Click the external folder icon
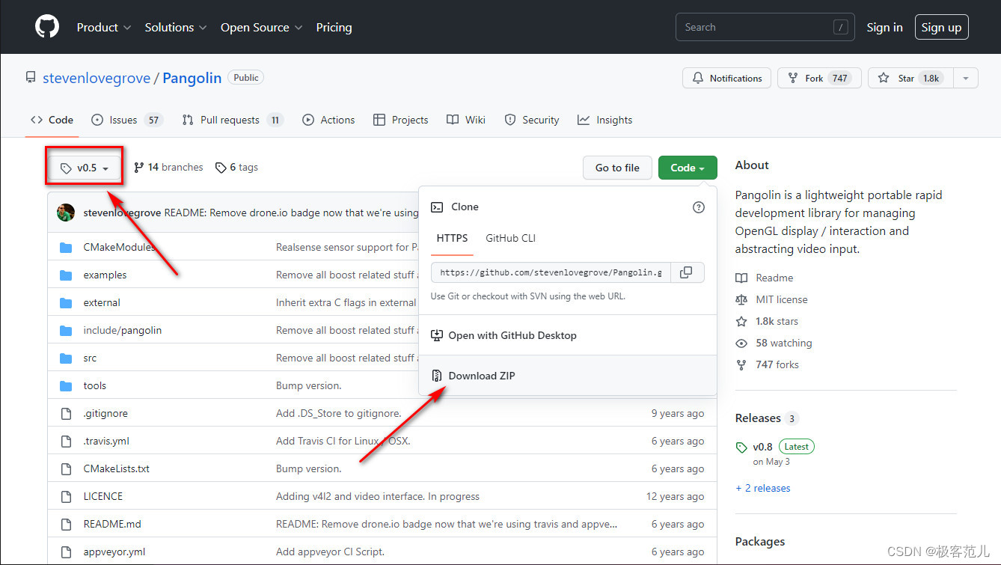 tap(66, 303)
